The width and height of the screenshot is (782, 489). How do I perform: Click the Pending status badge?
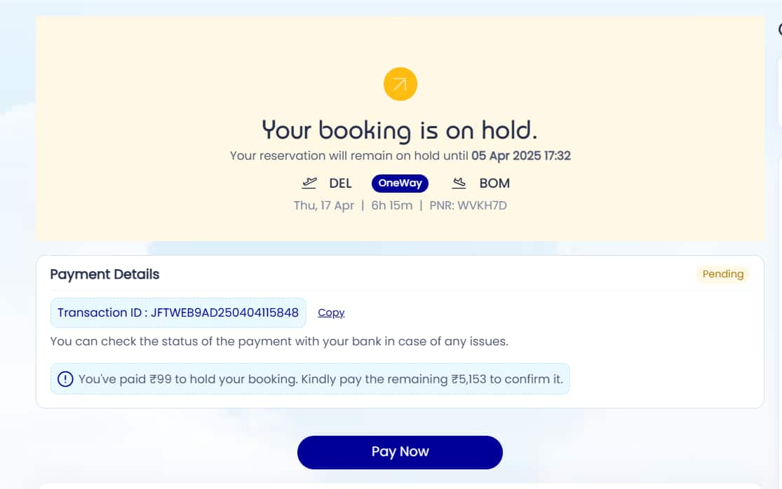(722, 274)
